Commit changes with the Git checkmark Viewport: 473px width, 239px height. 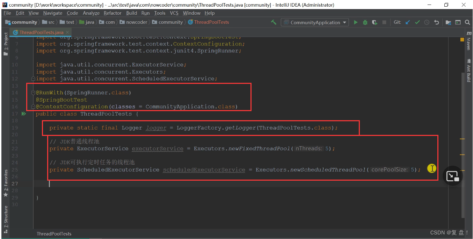[417, 22]
